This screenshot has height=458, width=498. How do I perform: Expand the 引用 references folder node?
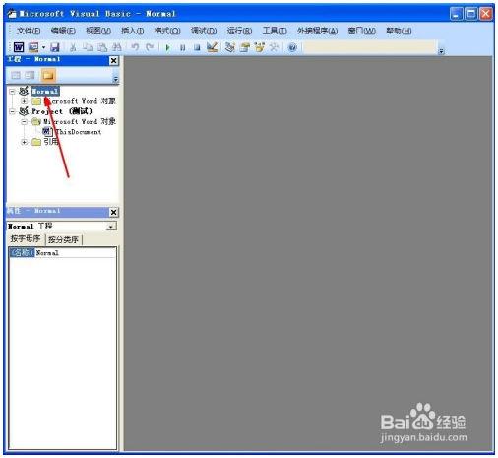(x=24, y=142)
